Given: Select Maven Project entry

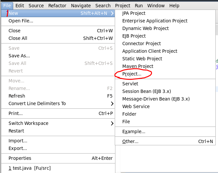Looking at the screenshot, I should click(x=138, y=66).
